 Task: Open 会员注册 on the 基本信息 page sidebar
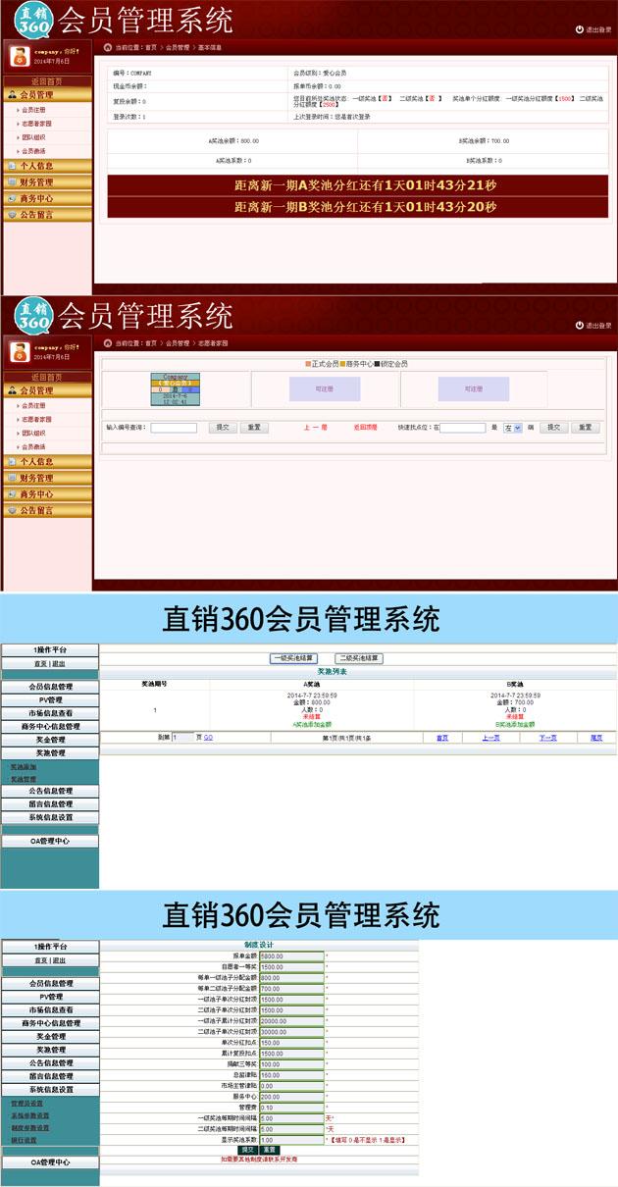click(x=33, y=110)
